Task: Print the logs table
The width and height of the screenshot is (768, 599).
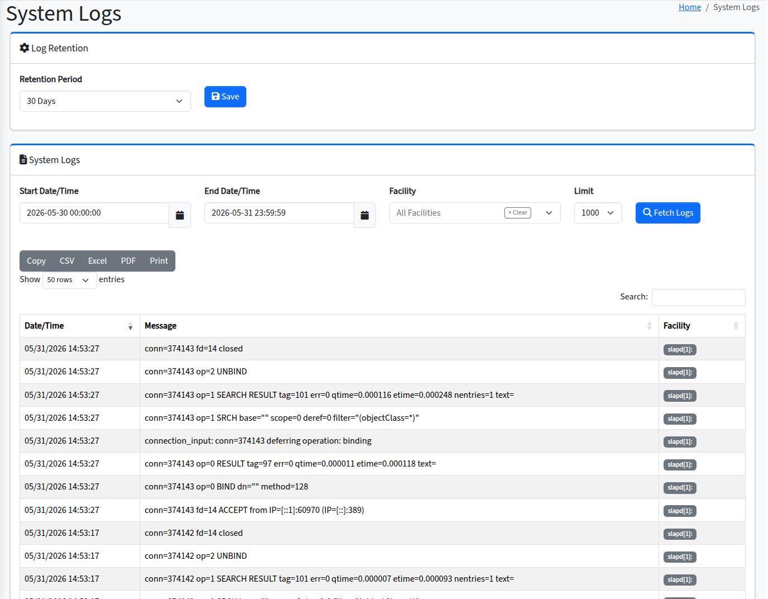Action: point(159,261)
